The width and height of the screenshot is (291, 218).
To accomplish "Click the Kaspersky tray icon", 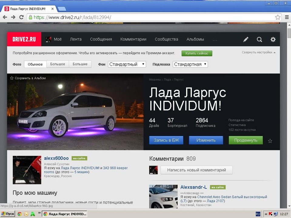I will (x=271, y=214).
